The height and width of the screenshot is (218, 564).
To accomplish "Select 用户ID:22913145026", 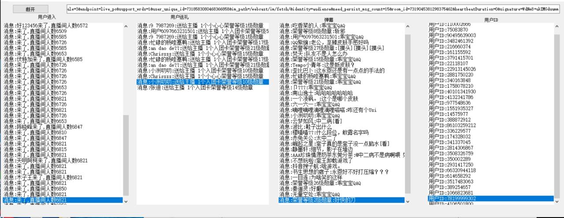I will coord(491,69).
